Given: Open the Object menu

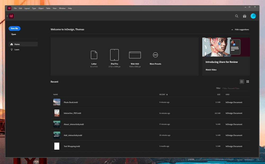Looking at the screenshot, I should click(41, 8).
